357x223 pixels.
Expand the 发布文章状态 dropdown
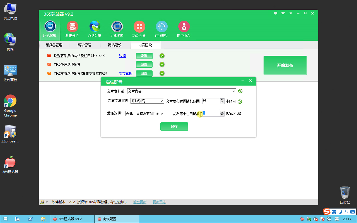pyautogui.click(x=162, y=101)
